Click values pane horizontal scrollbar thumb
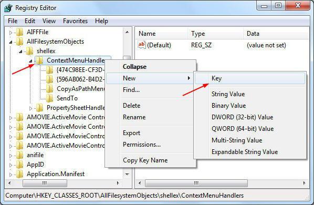314x205 pixels. (x=196, y=183)
